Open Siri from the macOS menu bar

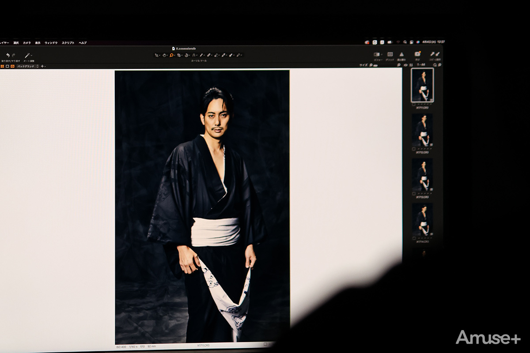418,42
